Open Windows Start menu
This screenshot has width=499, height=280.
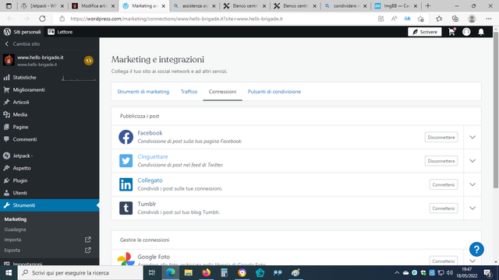[9, 273]
